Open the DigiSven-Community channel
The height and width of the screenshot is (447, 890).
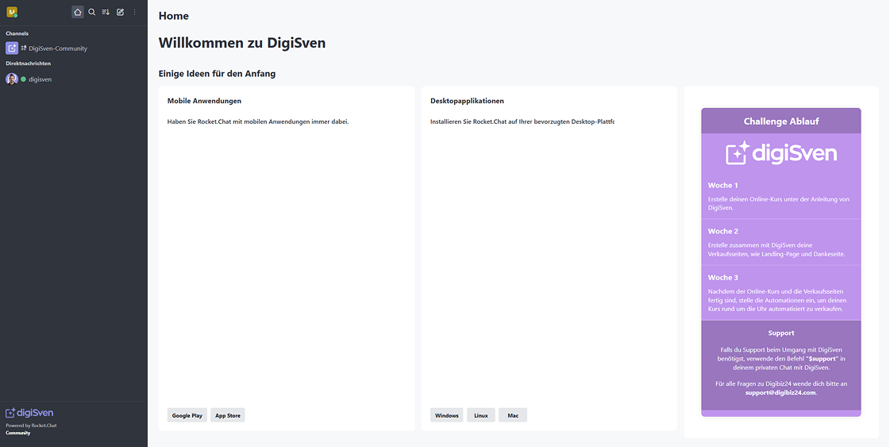pos(58,48)
